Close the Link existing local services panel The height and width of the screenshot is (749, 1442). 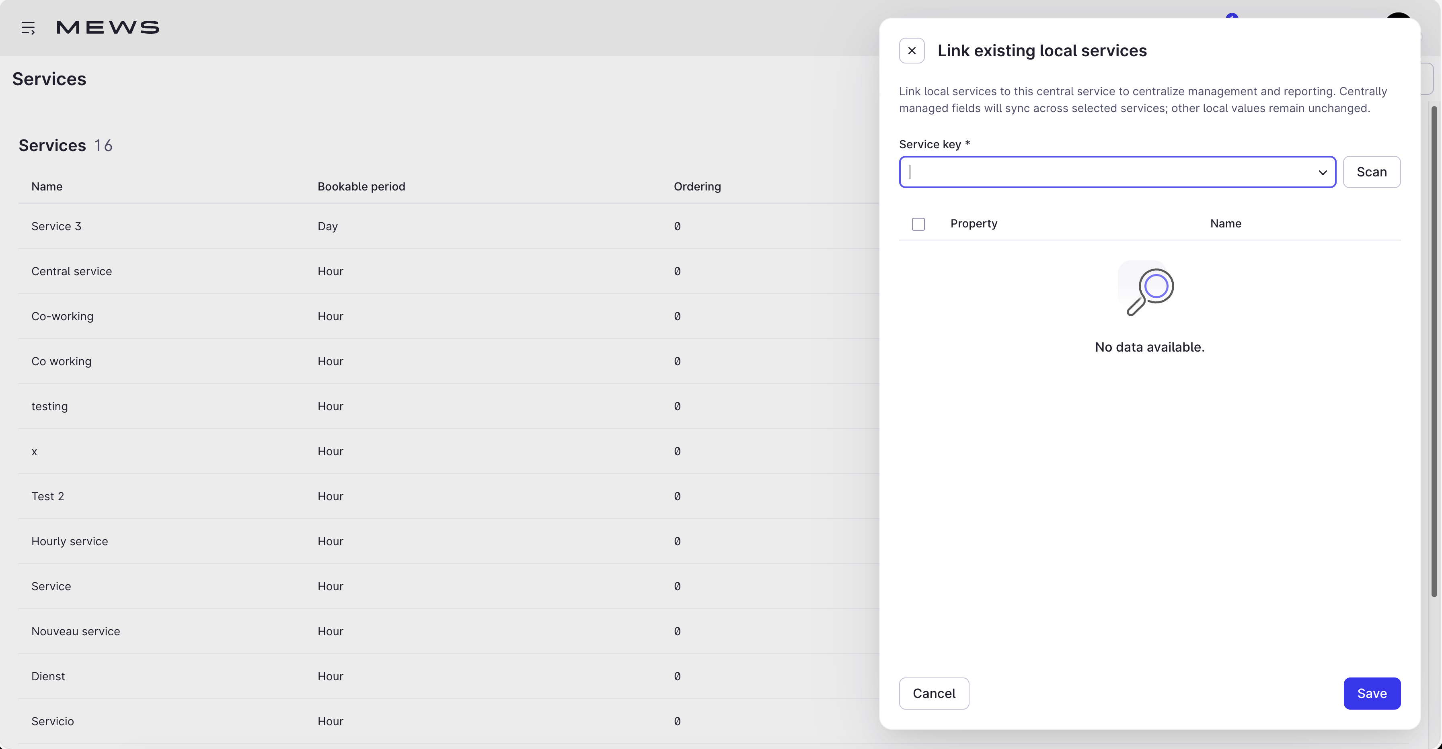pyautogui.click(x=912, y=51)
